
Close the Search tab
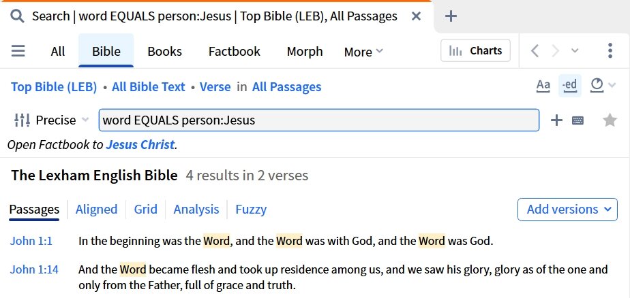[x=416, y=16]
